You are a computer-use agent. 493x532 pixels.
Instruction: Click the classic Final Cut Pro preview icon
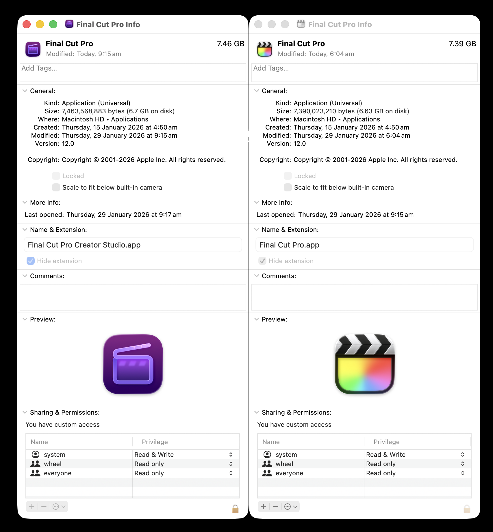pos(364,364)
